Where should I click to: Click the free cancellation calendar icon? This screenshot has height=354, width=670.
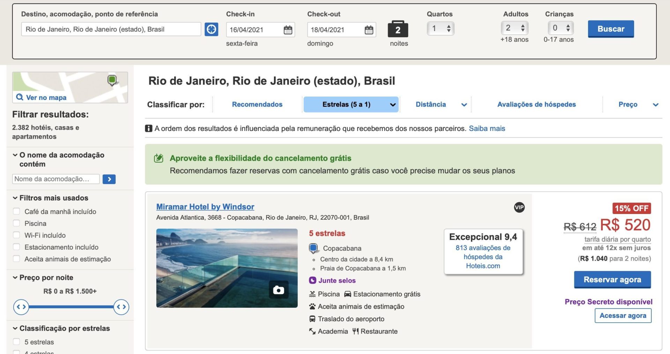(159, 158)
